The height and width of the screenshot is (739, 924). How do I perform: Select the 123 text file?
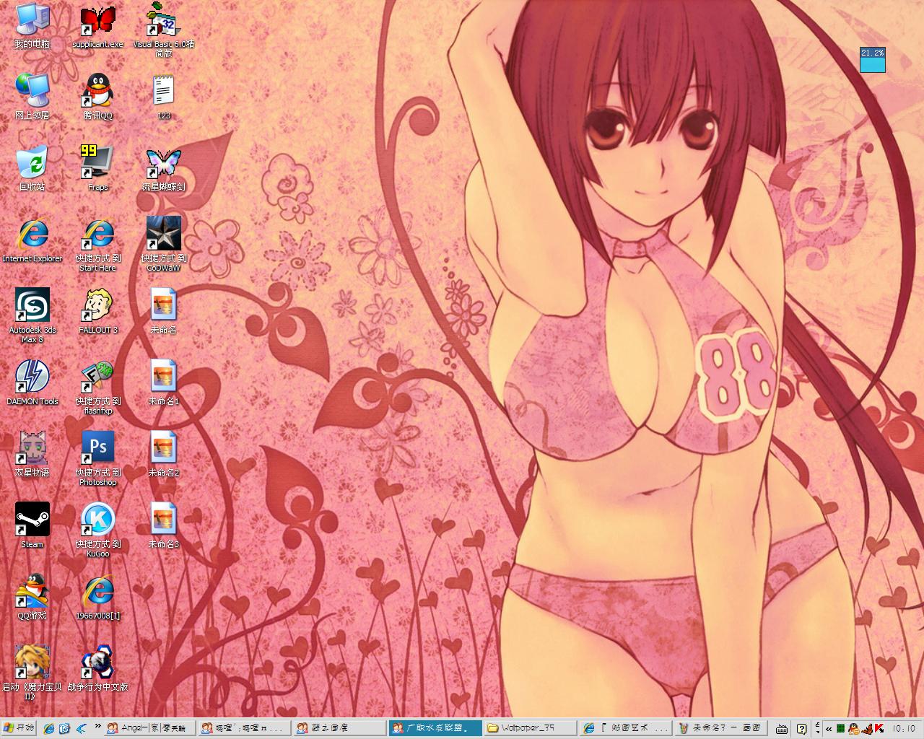tap(164, 97)
